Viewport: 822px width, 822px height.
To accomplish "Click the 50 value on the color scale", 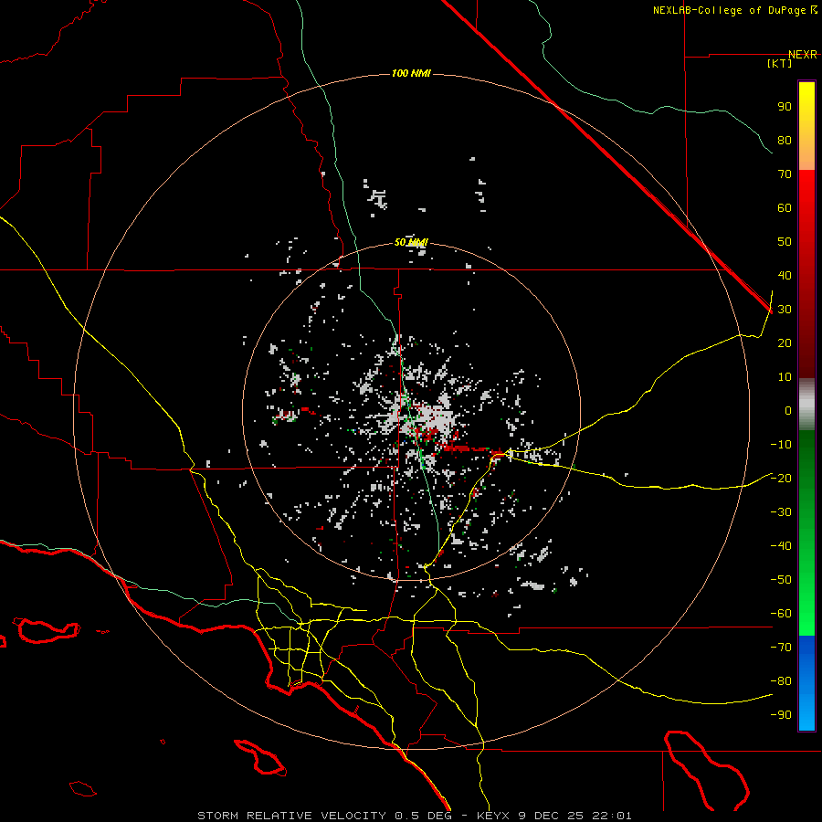I will coord(785,242).
